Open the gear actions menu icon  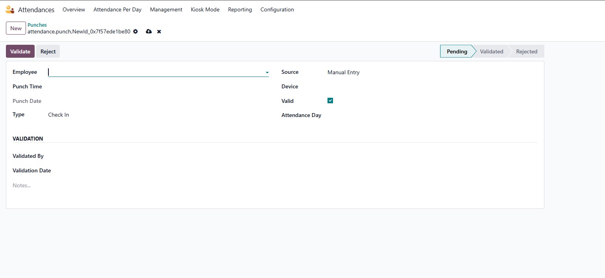(135, 31)
